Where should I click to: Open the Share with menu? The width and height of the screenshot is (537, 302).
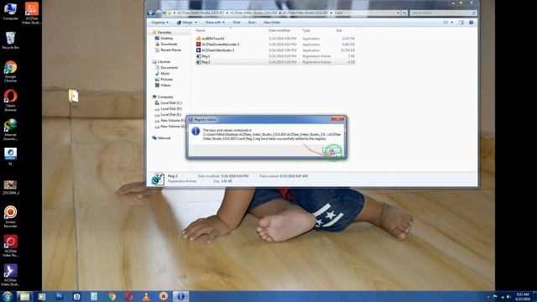215,23
